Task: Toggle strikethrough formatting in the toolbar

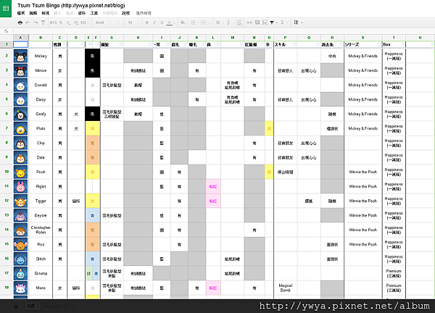Action: pyautogui.click(x=162, y=22)
